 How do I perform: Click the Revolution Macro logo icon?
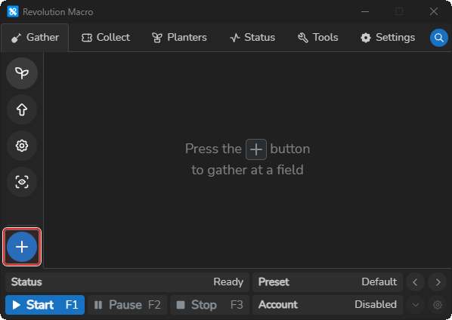tap(13, 12)
